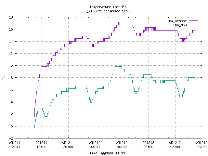The width and height of the screenshot is (208, 156).
Task: Click the green ima_dpu legend line sample
Action: (193, 25)
